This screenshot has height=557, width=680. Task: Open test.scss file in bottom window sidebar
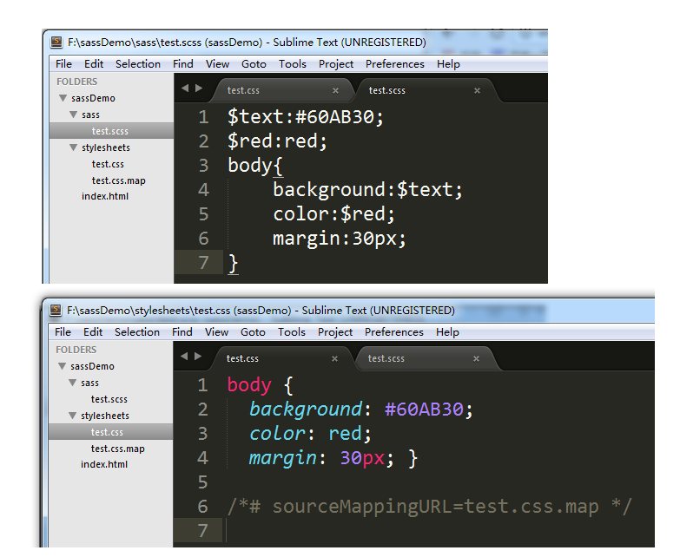coord(109,399)
